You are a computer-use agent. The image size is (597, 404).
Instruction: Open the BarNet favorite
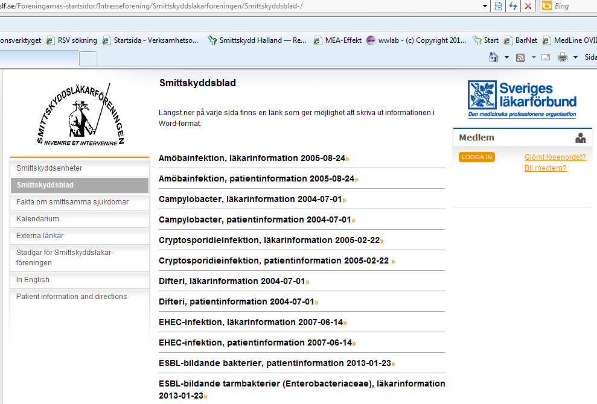pos(520,40)
